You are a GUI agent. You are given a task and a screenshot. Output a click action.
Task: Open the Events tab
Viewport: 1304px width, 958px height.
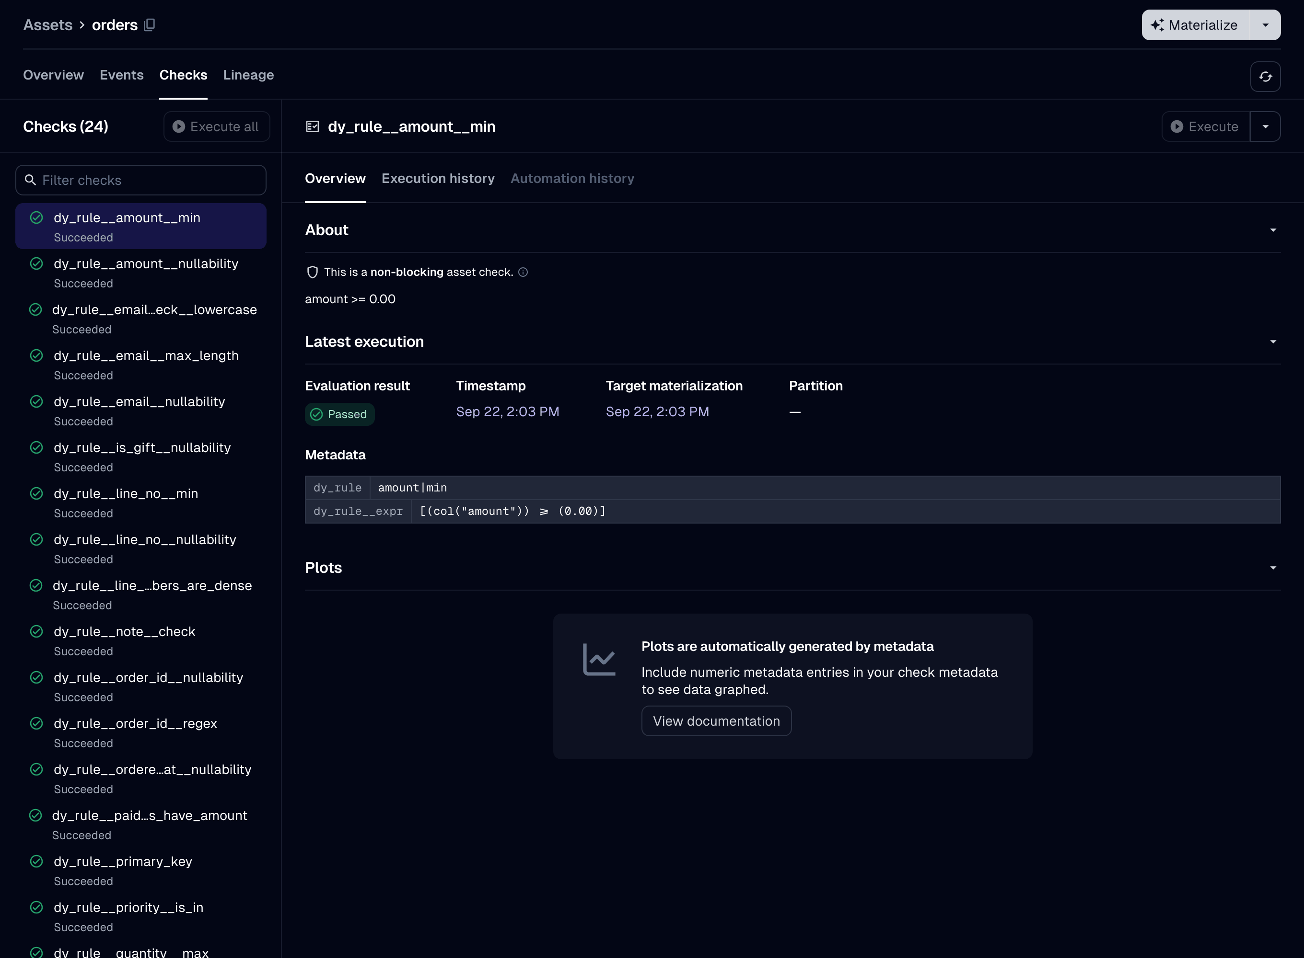pos(121,75)
